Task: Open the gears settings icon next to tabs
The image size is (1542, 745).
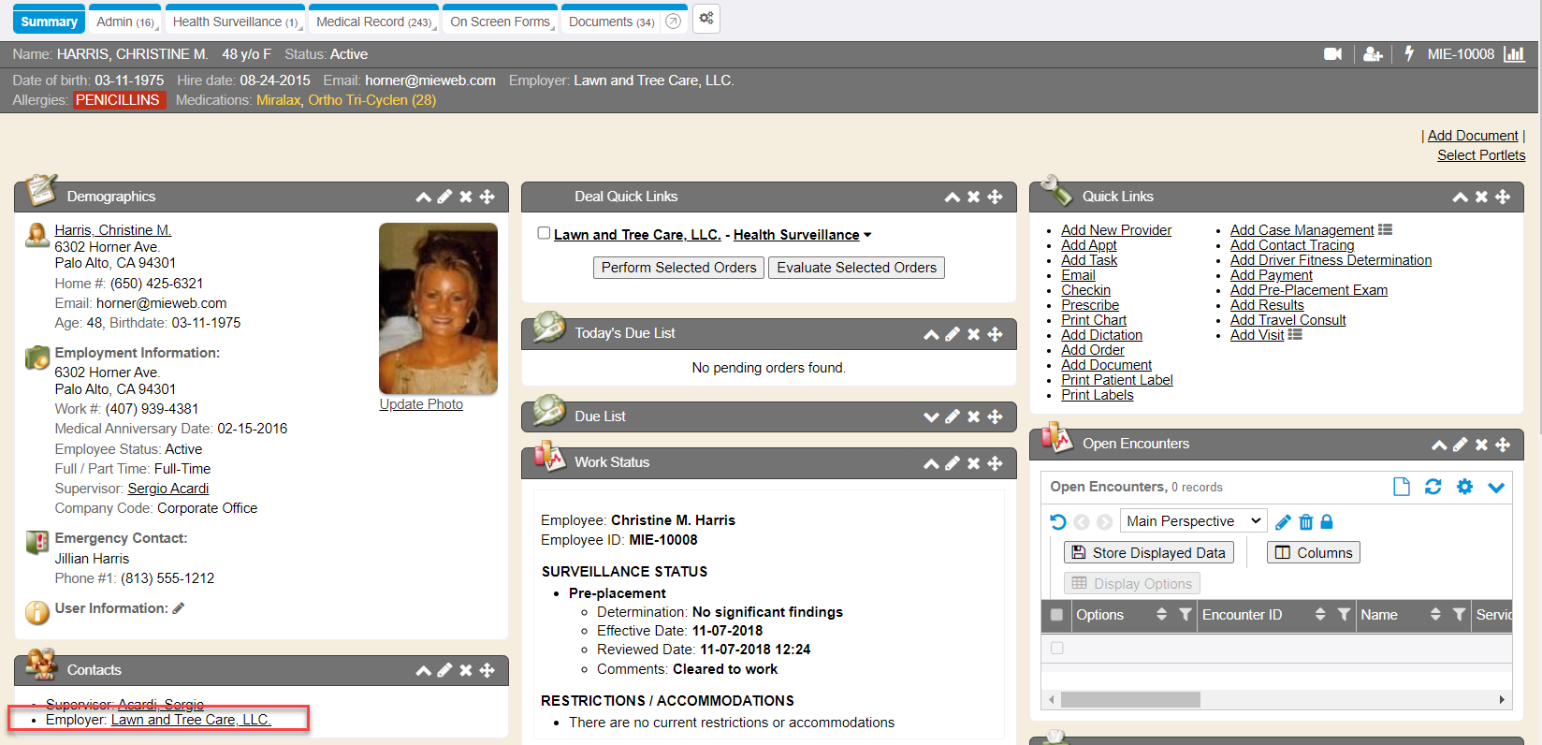Action: point(706,19)
